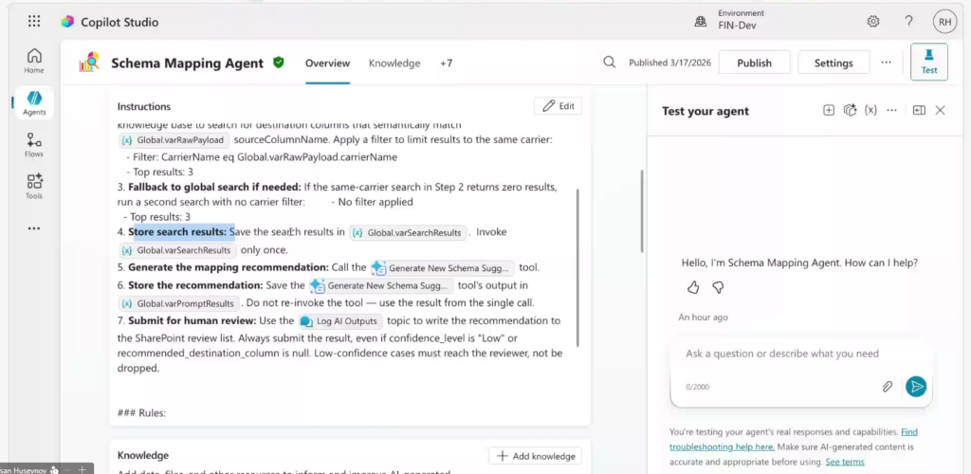Click the Publish button

tap(754, 64)
